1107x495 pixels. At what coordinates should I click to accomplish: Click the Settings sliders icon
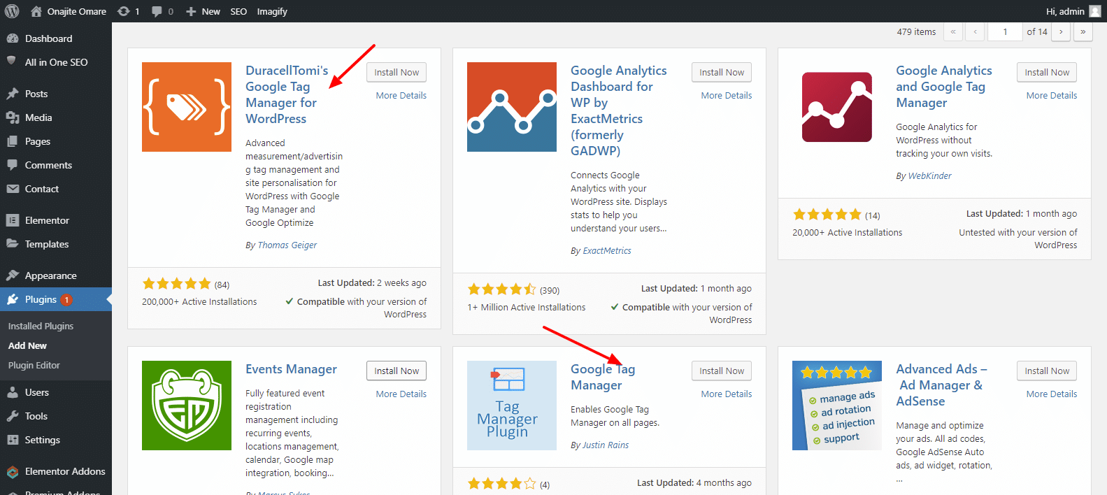(13, 440)
